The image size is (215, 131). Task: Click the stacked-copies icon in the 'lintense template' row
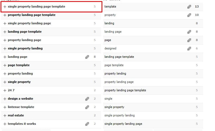click(x=87, y=107)
